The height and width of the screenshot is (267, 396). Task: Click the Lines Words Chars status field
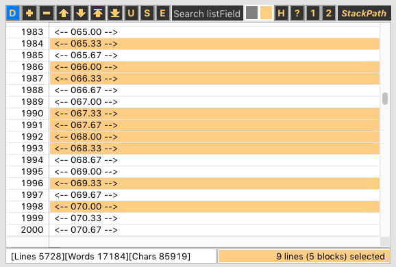tap(111, 257)
